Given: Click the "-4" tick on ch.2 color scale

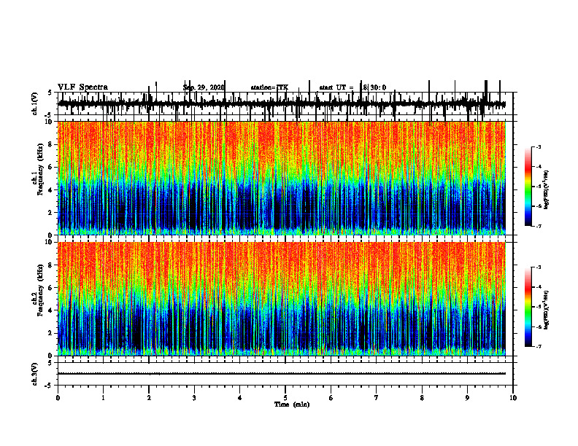Looking at the screenshot, I should coord(539,287).
